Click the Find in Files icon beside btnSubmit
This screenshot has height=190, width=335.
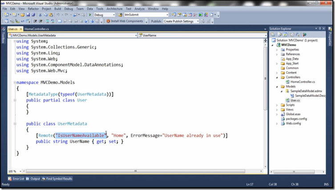[x=121, y=15]
